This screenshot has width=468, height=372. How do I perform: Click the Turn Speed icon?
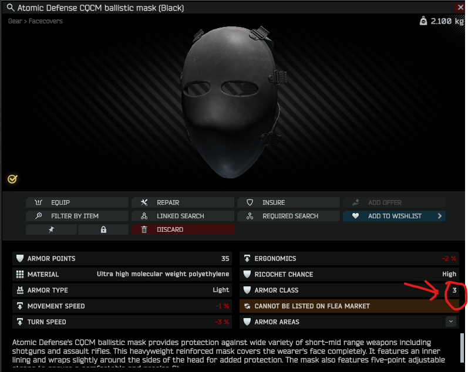20,322
